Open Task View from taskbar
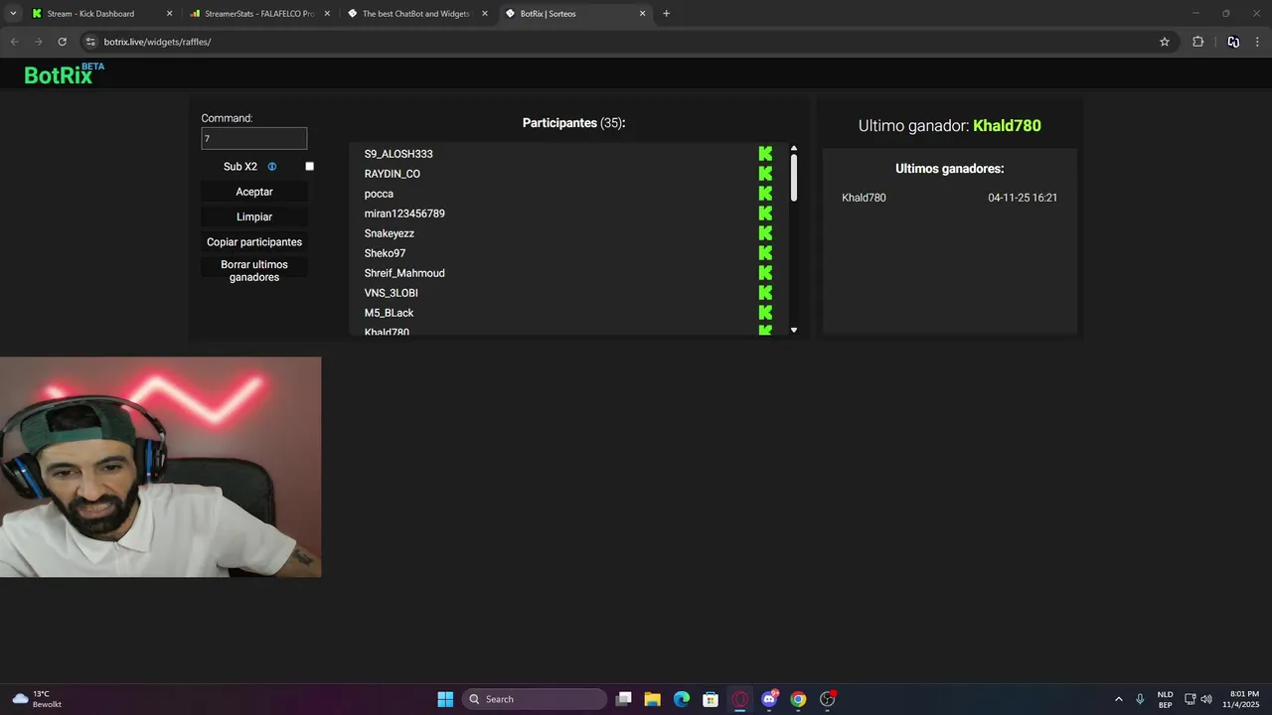Image resolution: width=1272 pixels, height=715 pixels. (x=623, y=699)
